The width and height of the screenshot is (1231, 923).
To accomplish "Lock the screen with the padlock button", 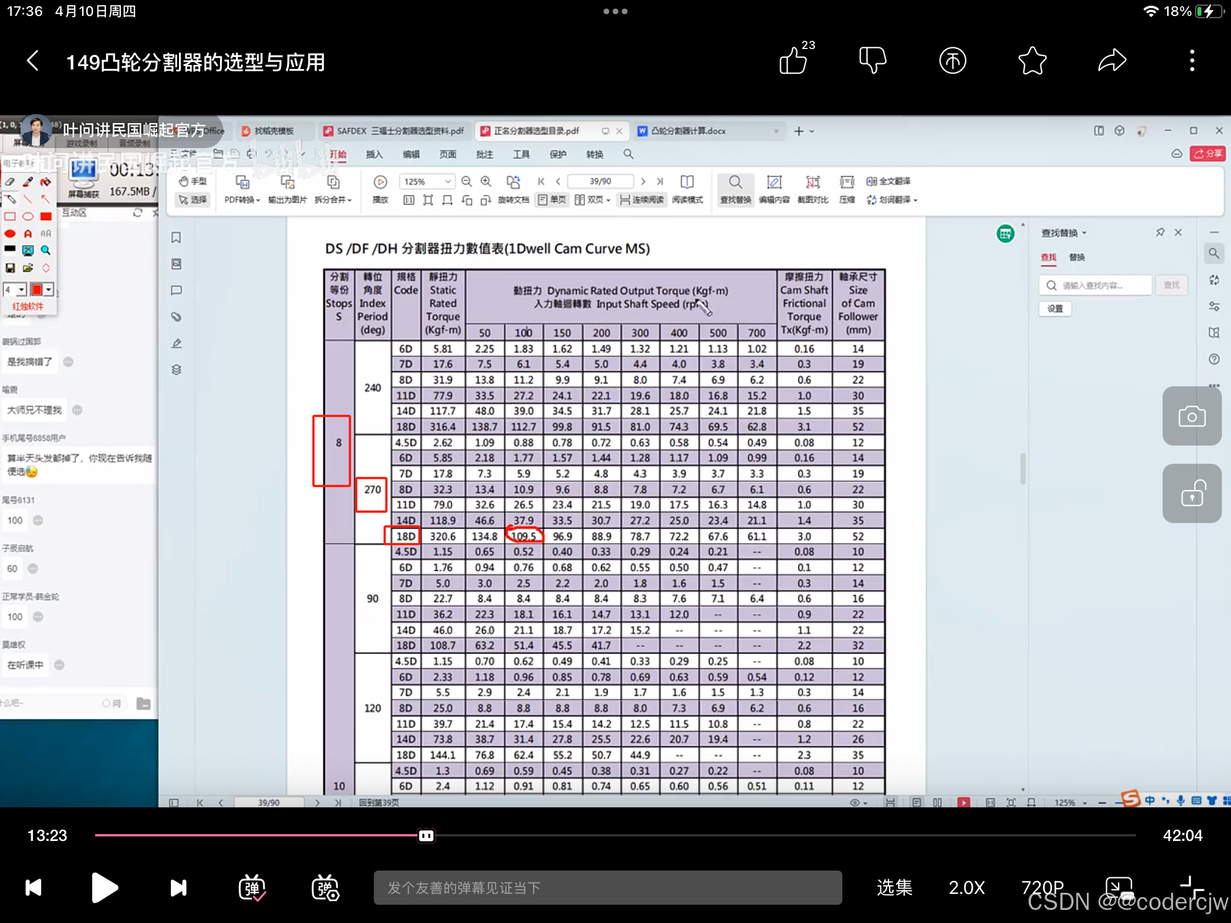I will coord(1192,493).
